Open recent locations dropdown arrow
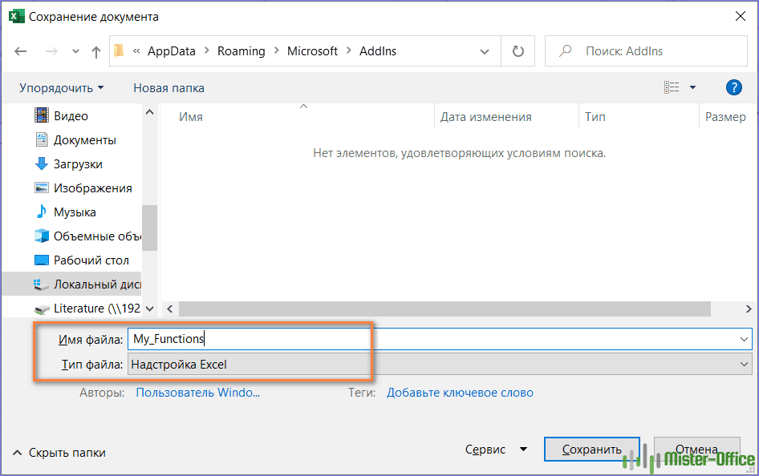Image resolution: width=759 pixels, height=476 pixels. [76, 51]
